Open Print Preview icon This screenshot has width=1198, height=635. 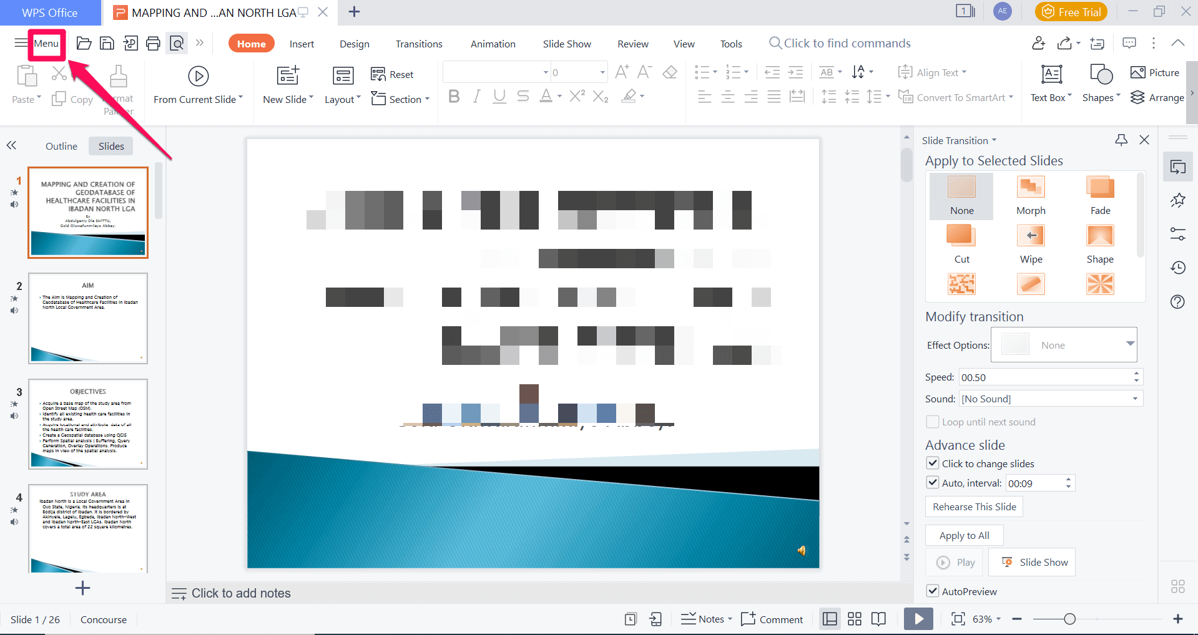177,43
